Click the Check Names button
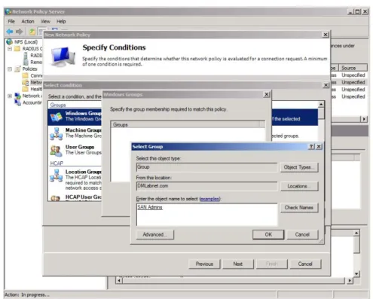The height and width of the screenshot is (299, 373). pyautogui.click(x=299, y=207)
